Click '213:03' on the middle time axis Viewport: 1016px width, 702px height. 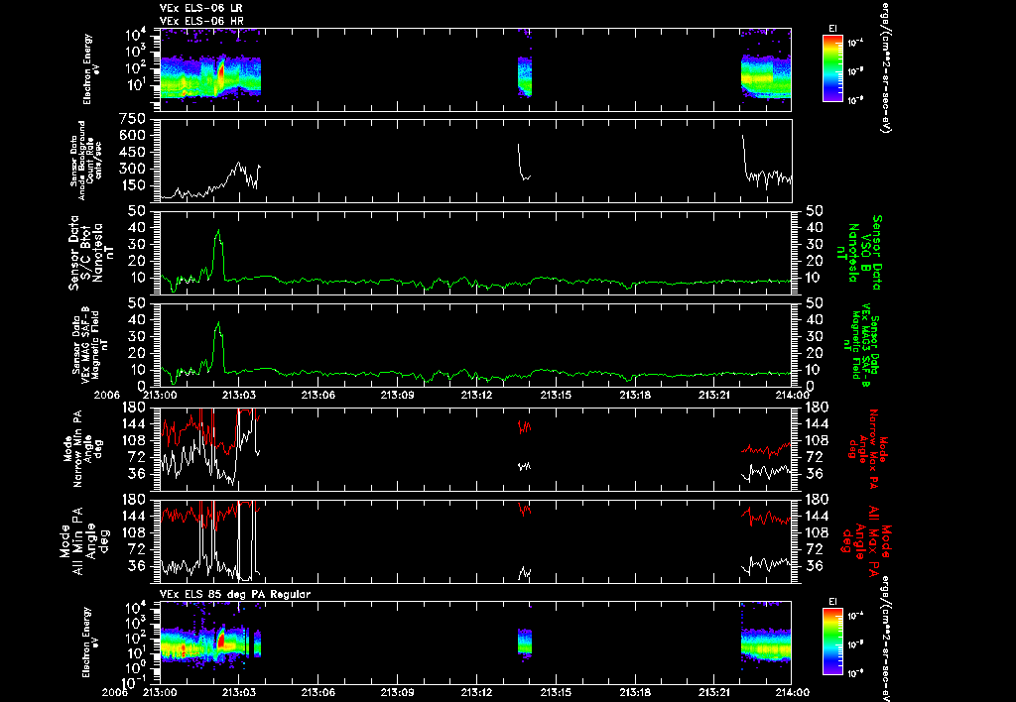[x=239, y=395]
